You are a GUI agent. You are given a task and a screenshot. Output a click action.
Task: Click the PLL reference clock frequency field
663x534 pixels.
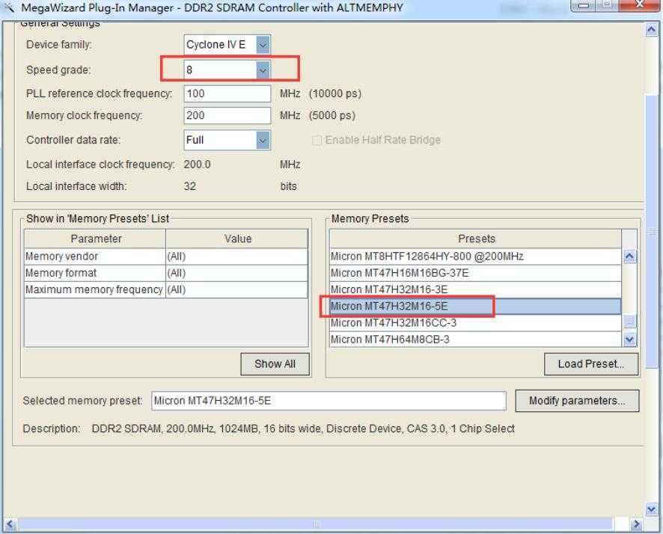pyautogui.click(x=227, y=93)
